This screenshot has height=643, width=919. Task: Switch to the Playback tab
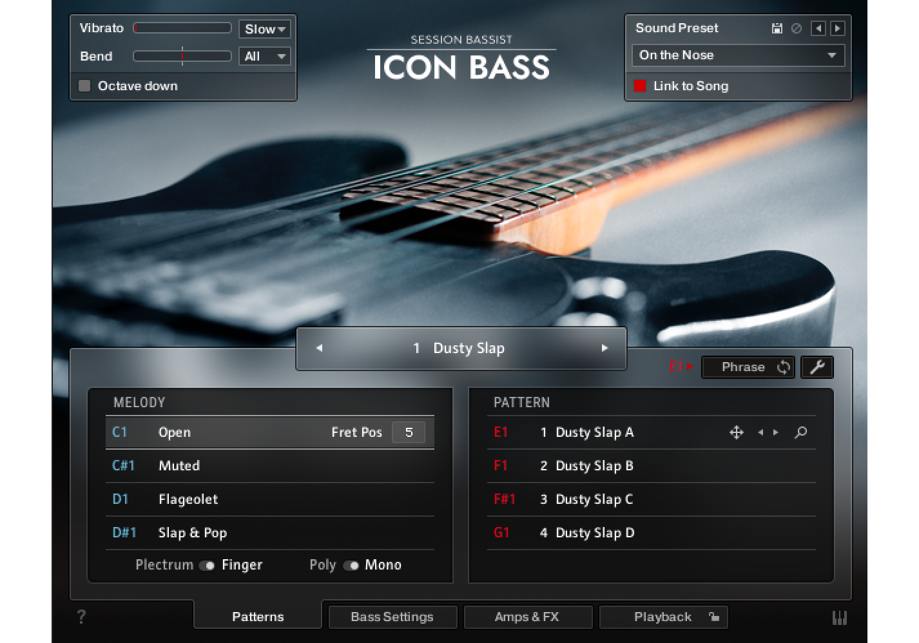coord(663,617)
